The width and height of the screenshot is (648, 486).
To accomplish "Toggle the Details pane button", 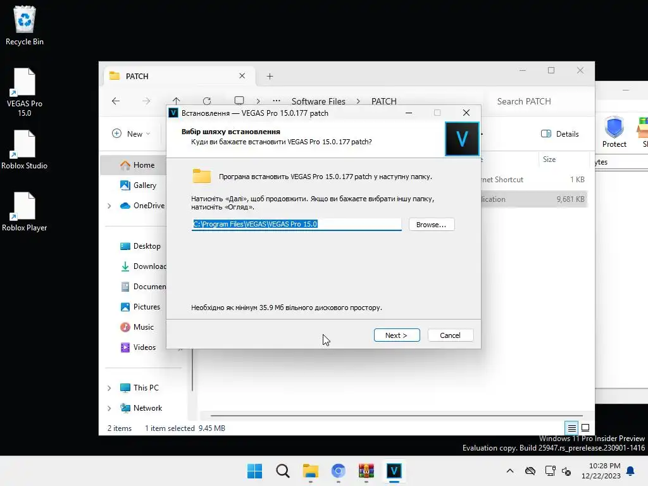I will click(x=559, y=134).
